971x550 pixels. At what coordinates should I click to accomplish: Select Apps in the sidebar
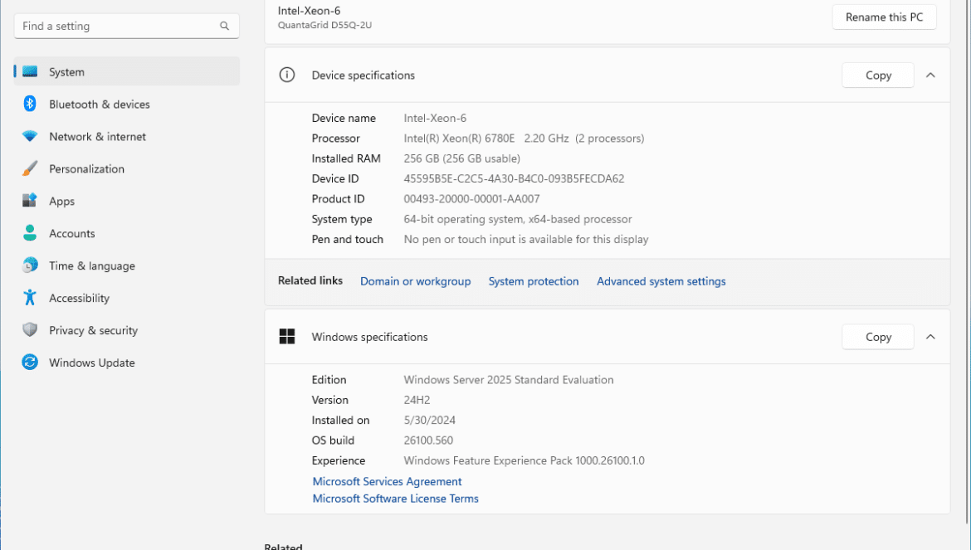(x=127, y=201)
